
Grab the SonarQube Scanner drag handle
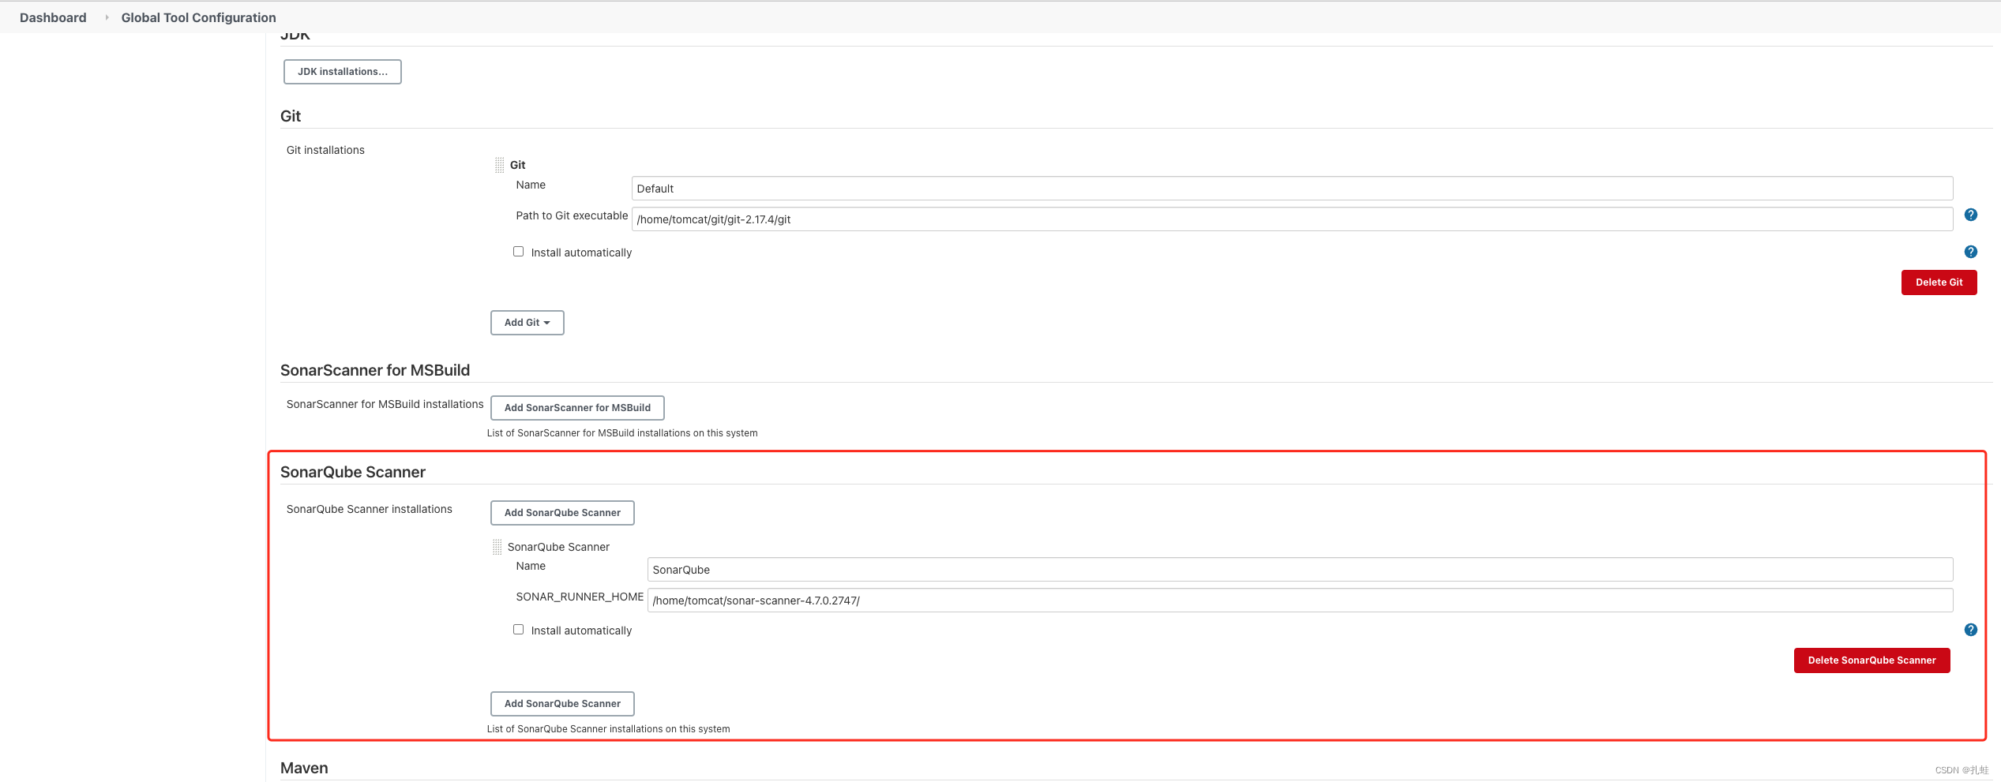coord(497,547)
